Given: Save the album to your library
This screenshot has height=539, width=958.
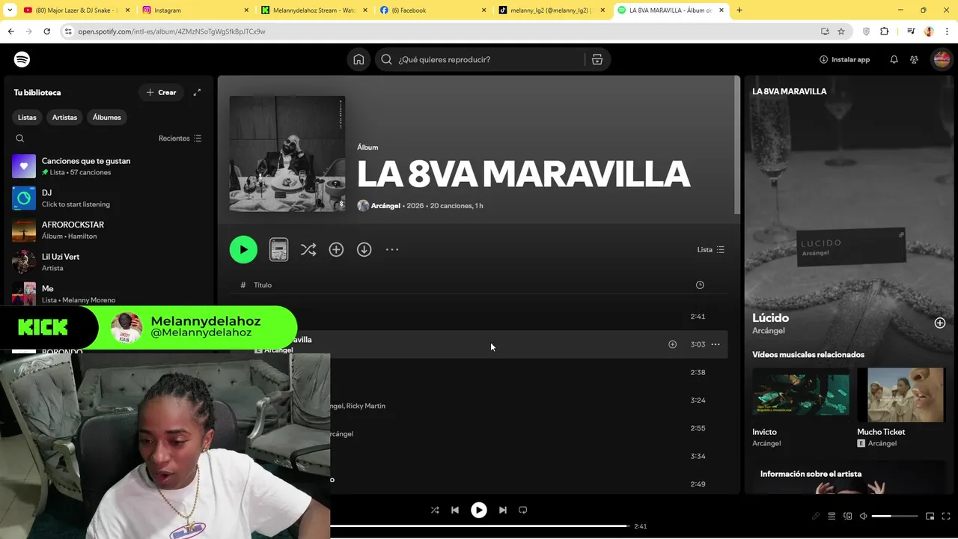Looking at the screenshot, I should point(336,249).
